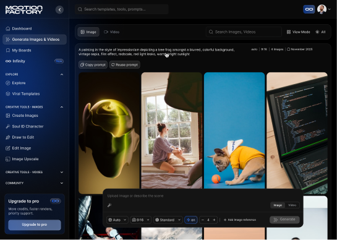The image size is (337, 240).
Task: Toggle the lightning 'on' switch
Action: pyautogui.click(x=191, y=220)
